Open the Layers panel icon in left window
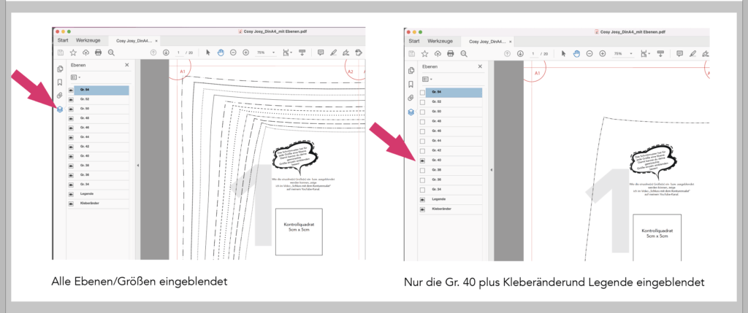The height and width of the screenshot is (313, 748). [60, 109]
